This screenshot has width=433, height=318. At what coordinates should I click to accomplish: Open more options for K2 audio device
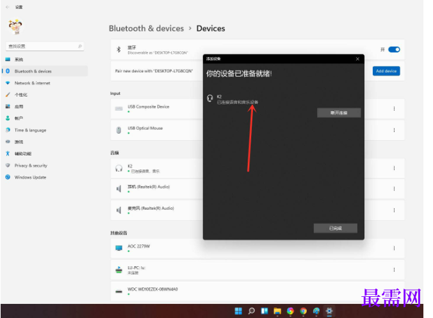[x=394, y=168]
